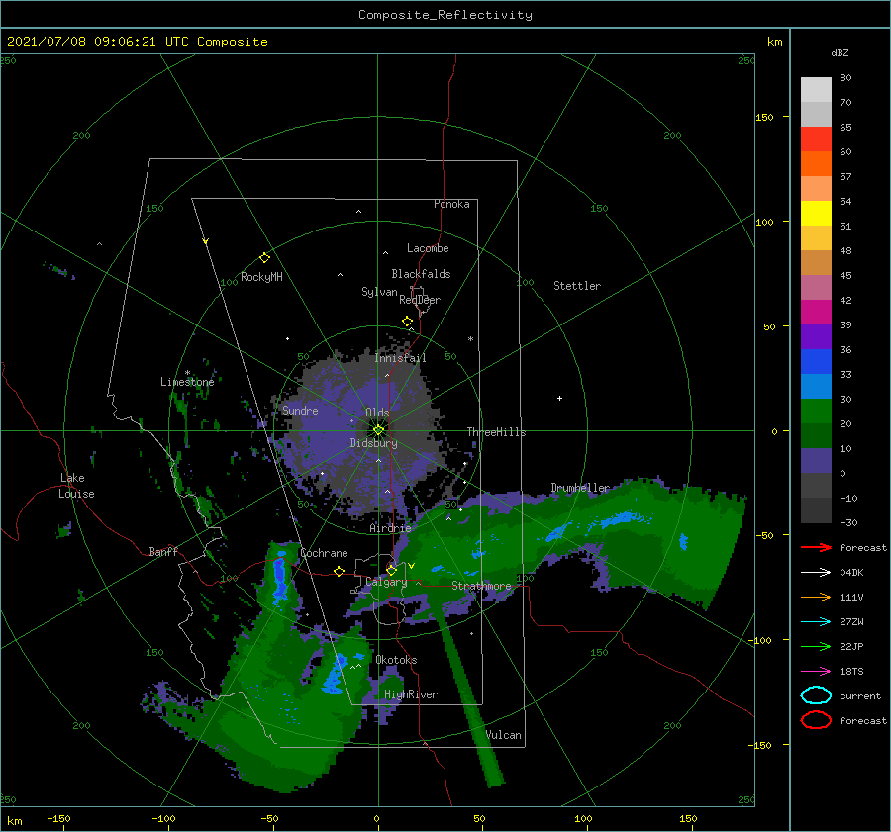The width and height of the screenshot is (891, 832).
Task: Click the cyan 27ZW arrow icon
Action: pyautogui.click(x=816, y=622)
